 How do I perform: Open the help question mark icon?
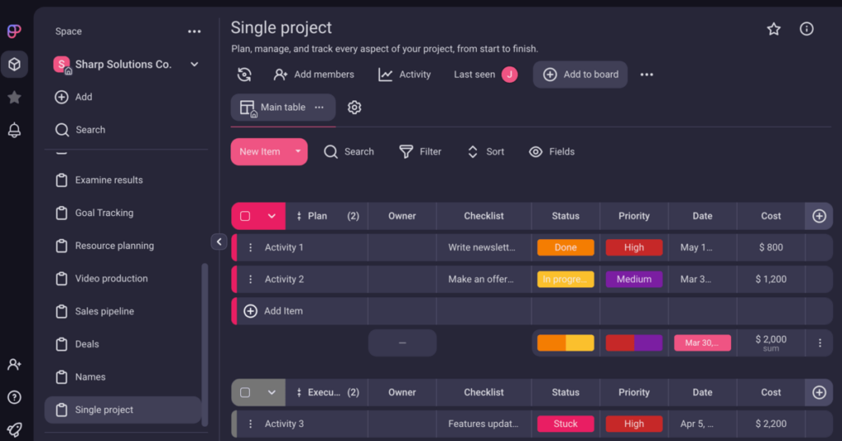[14, 397]
